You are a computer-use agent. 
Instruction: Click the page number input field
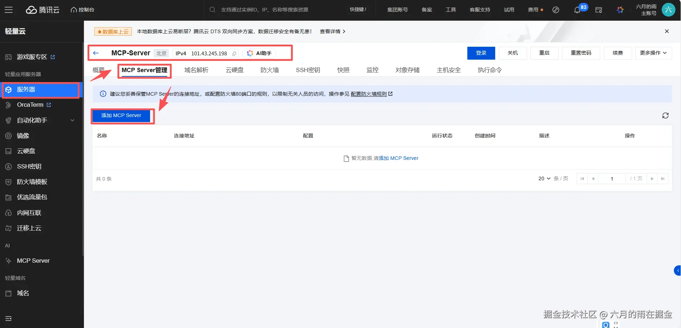point(612,179)
